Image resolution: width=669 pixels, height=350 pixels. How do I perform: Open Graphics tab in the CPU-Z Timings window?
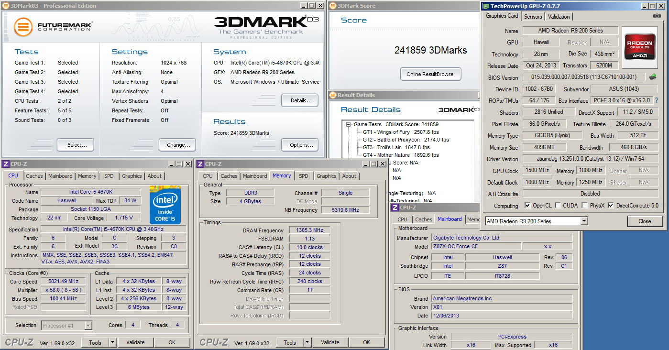click(327, 176)
